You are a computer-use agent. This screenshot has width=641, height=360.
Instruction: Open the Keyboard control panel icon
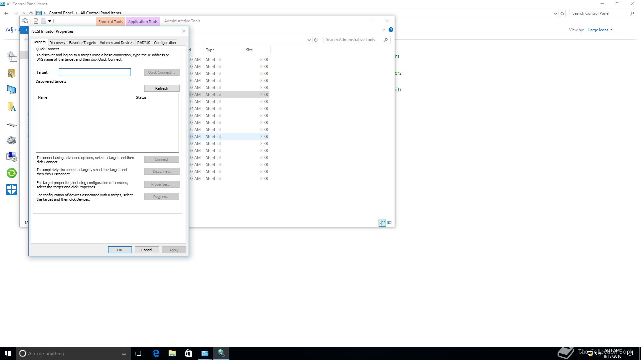tap(11, 125)
